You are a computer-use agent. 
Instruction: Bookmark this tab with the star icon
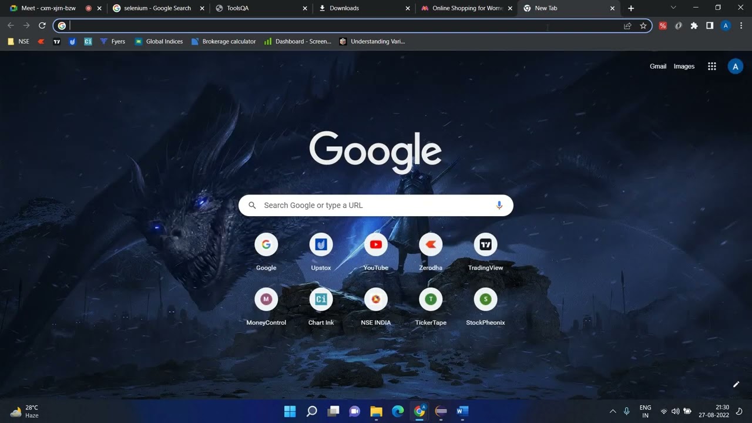(643, 26)
